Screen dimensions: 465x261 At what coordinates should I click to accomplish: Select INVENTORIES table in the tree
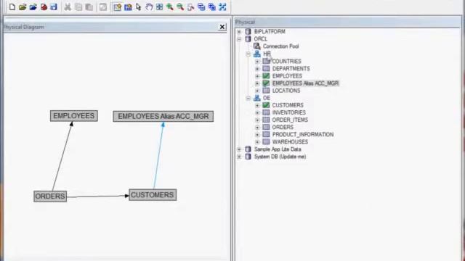[x=289, y=113]
